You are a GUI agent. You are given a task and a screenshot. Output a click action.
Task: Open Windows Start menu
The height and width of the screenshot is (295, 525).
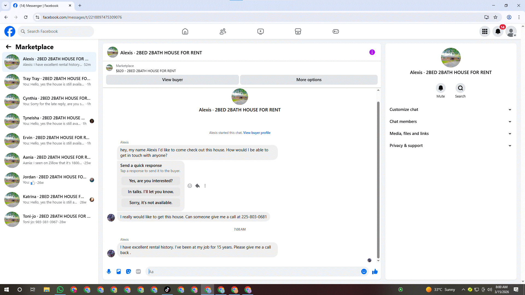tap(7, 290)
